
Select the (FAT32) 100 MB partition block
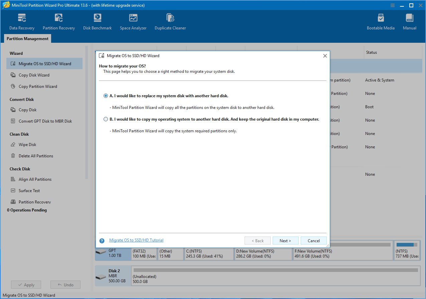coord(144,254)
